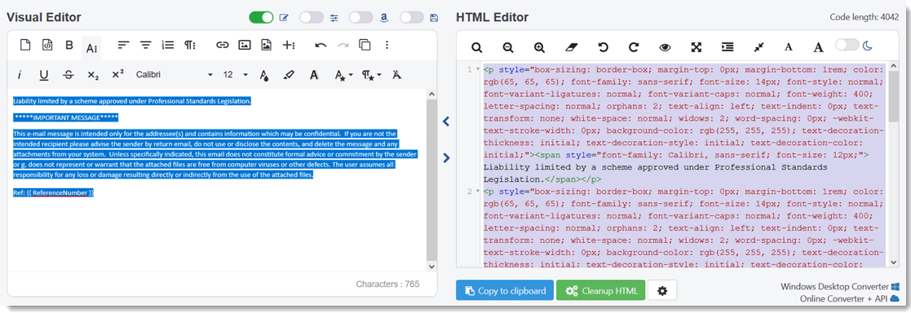This screenshot has height=313, width=911.
Task: Apply italic formatting
Action: tap(20, 74)
